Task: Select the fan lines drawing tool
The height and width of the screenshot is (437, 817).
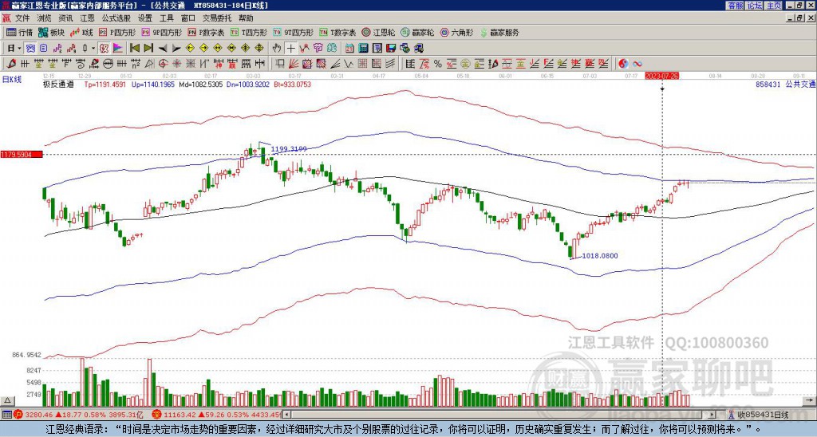Action: (294, 64)
